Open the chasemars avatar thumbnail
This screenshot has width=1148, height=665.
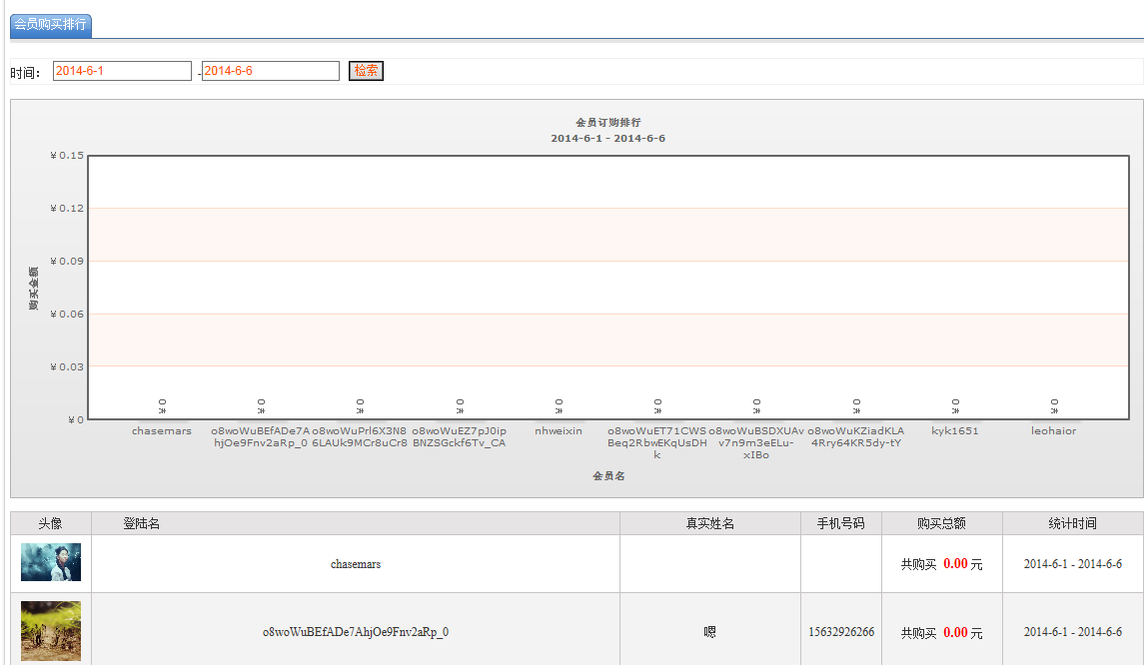(x=51, y=563)
